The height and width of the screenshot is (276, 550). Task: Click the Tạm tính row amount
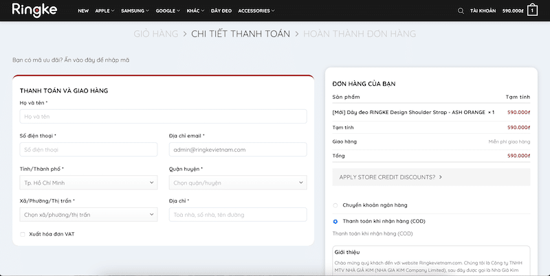518,128
